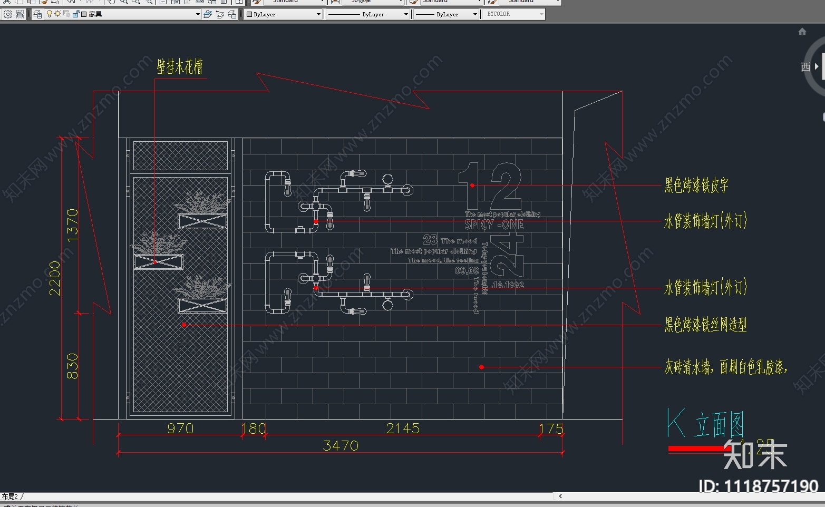Switch to the 布局2 layout tab

click(9, 496)
